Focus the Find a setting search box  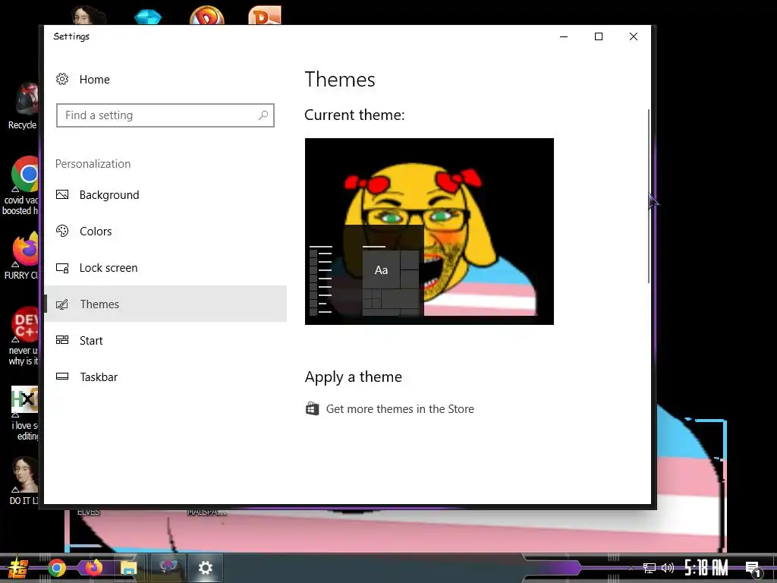[165, 115]
